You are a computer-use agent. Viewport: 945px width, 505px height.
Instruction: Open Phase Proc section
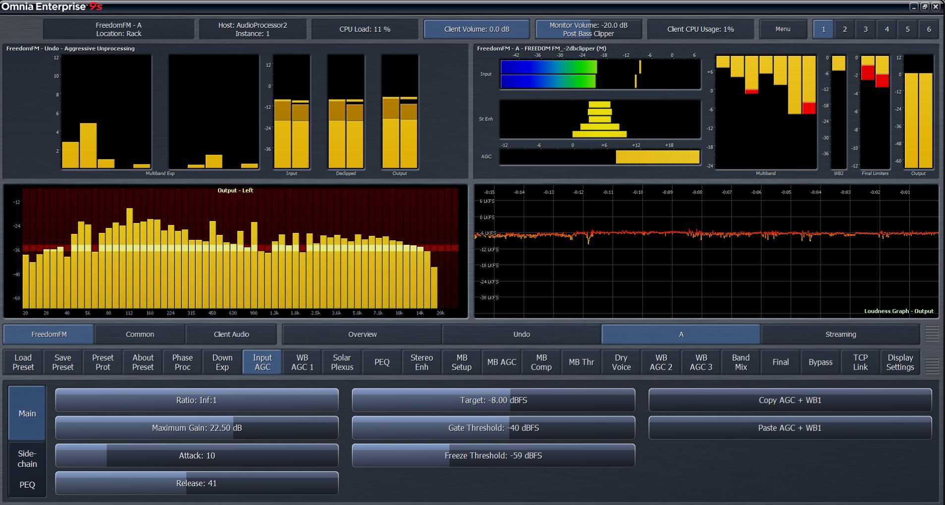click(182, 362)
